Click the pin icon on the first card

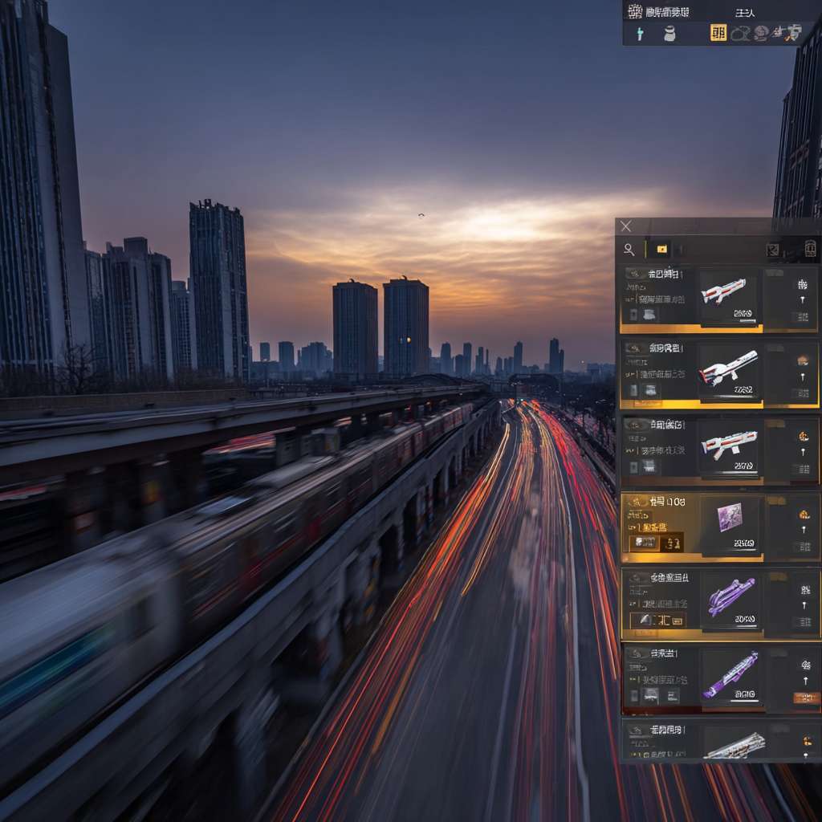pos(802,300)
